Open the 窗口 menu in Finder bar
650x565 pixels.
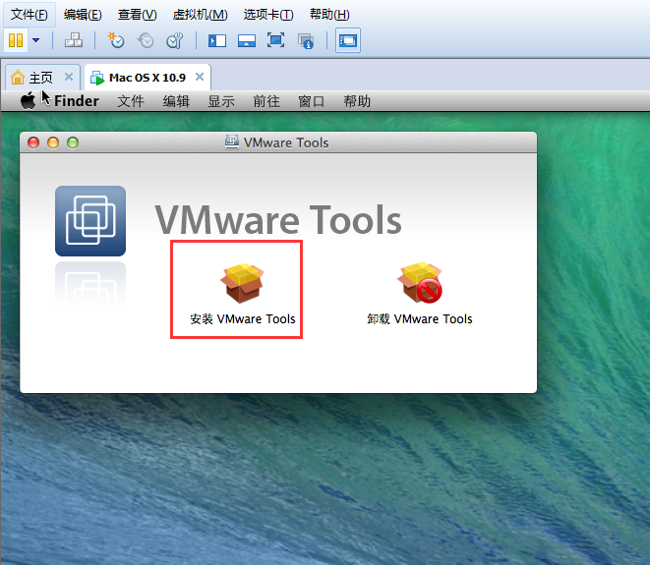click(312, 101)
